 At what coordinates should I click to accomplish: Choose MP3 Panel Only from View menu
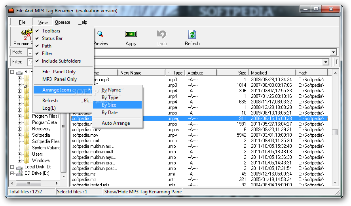tap(63, 79)
